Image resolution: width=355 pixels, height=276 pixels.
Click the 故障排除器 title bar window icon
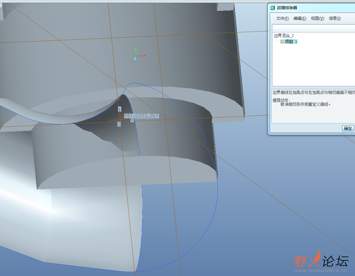click(272, 8)
